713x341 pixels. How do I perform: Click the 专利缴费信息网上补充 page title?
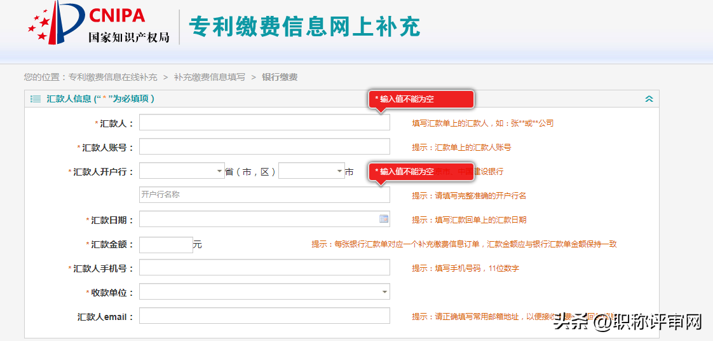click(x=305, y=27)
